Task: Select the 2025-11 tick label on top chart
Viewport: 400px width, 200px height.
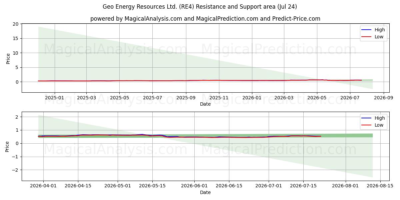Action: click(x=219, y=98)
